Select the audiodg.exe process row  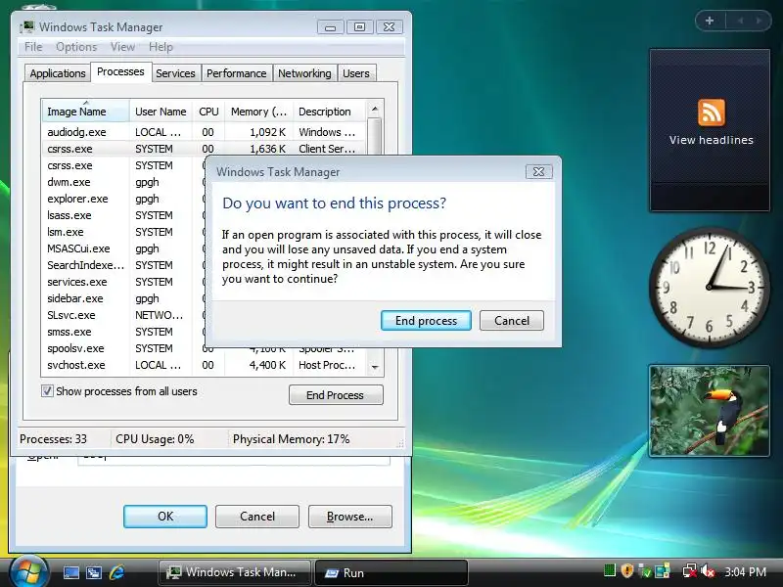pos(204,132)
